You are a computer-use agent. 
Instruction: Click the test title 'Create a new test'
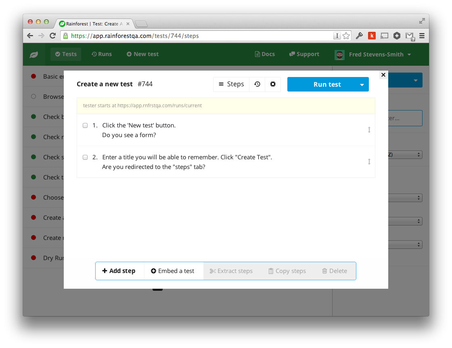105,84
